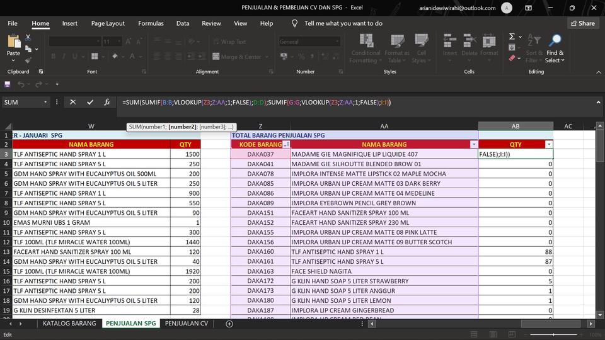Viewport: 605px width, 340px height.
Task: Click the Share button
Action: 582,23
